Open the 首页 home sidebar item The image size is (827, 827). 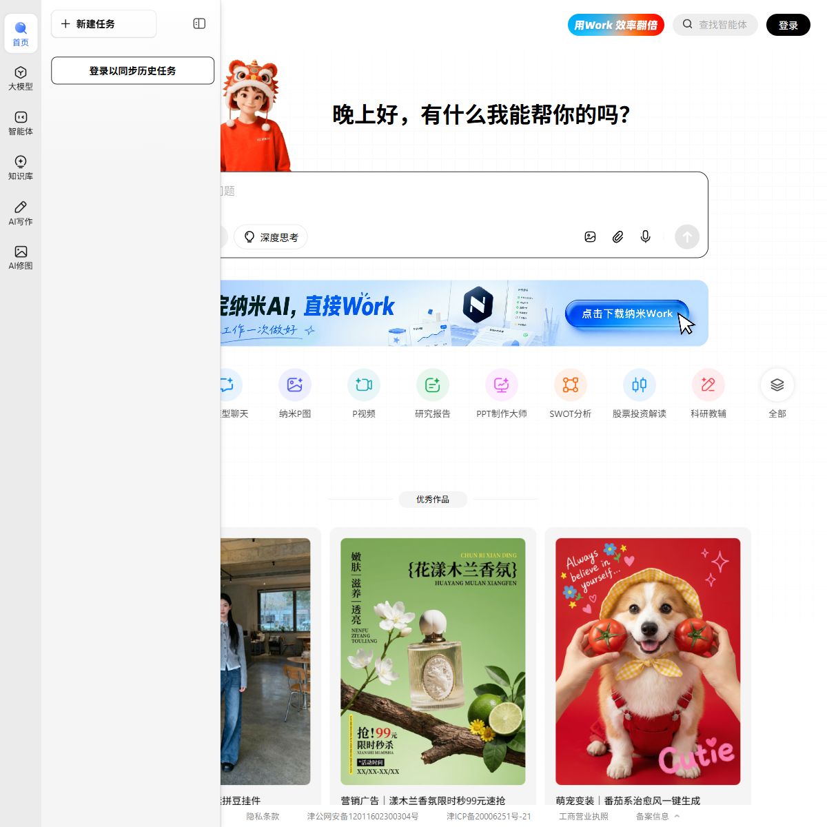pyautogui.click(x=21, y=33)
